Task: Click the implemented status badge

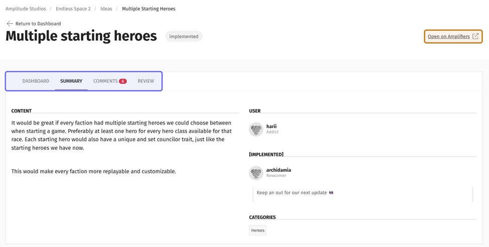Action: [x=184, y=37]
